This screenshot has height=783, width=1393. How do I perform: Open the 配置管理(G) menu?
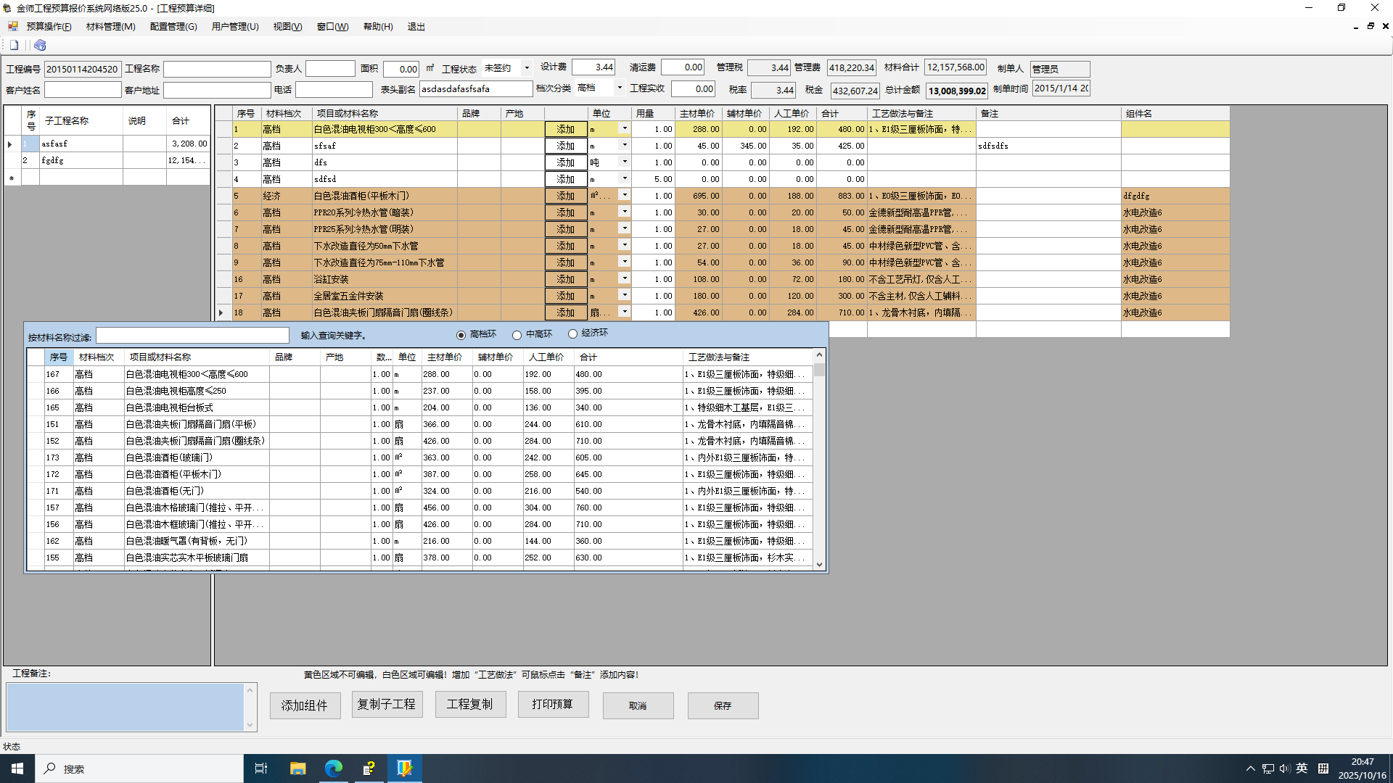173,27
